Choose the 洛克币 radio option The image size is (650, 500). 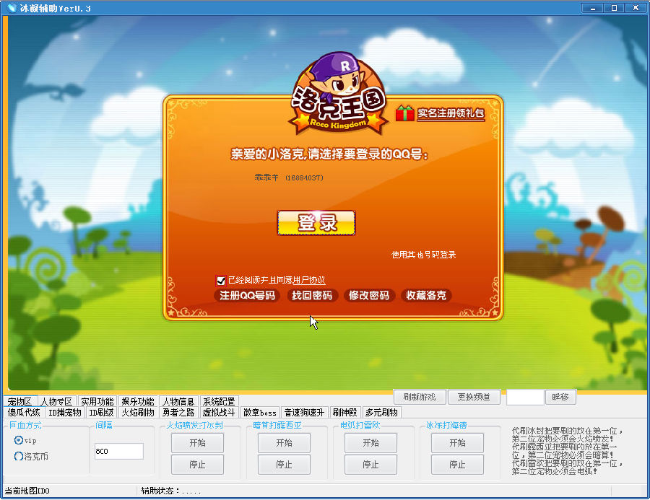click(x=19, y=456)
